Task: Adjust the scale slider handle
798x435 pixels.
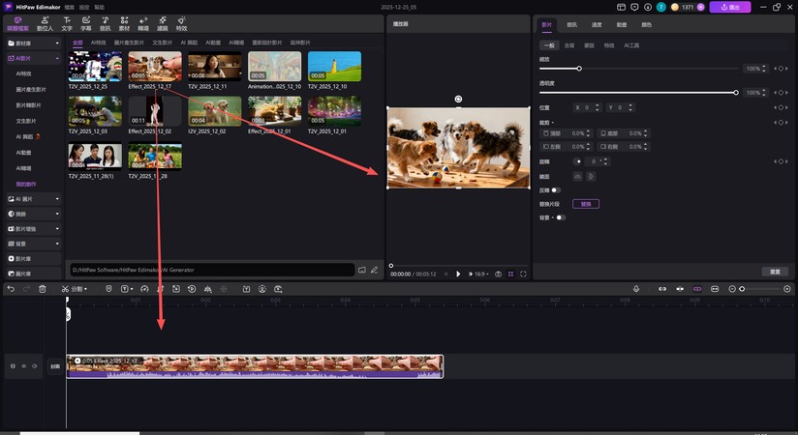Action: point(579,69)
